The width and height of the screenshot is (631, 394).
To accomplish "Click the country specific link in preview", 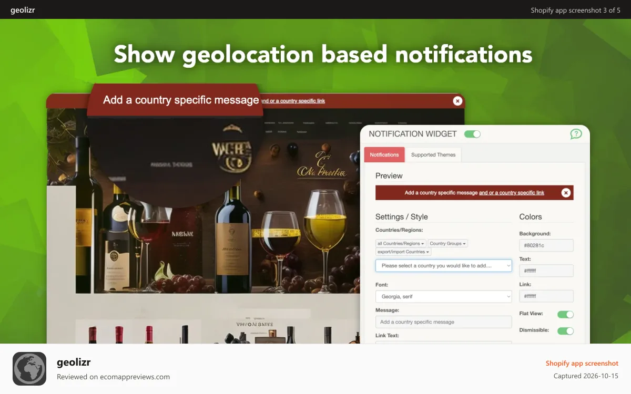I will coord(512,193).
